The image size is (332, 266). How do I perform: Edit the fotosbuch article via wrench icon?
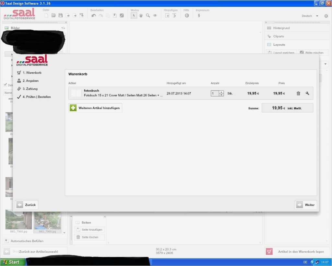(x=307, y=93)
